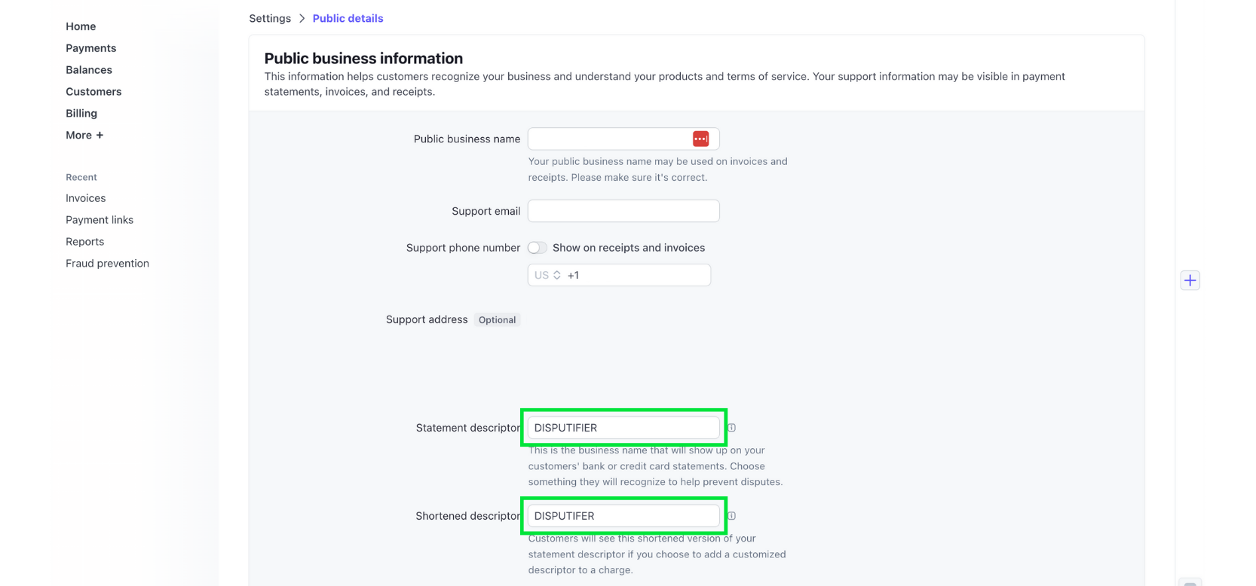
Task: Click Settings in the breadcrumb
Action: [270, 18]
